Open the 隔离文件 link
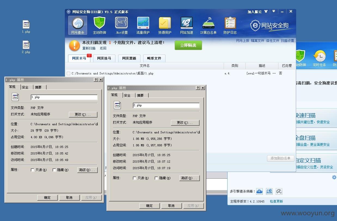Screen dimensions: 337x221 tap(258, 41)
